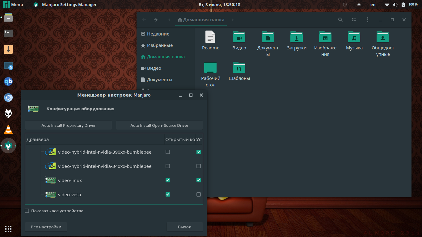Select Избранные in the sidebar
This screenshot has height=237, width=422.
[166, 45]
